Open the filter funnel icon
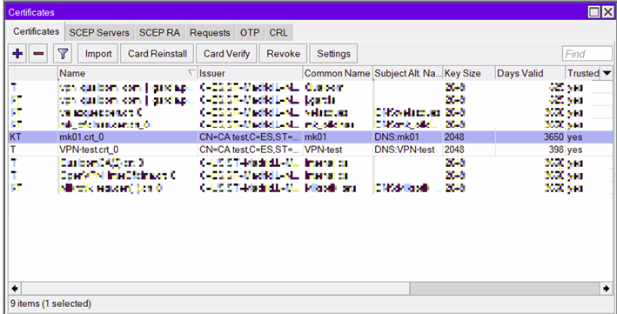The height and width of the screenshot is (314, 617). (62, 54)
